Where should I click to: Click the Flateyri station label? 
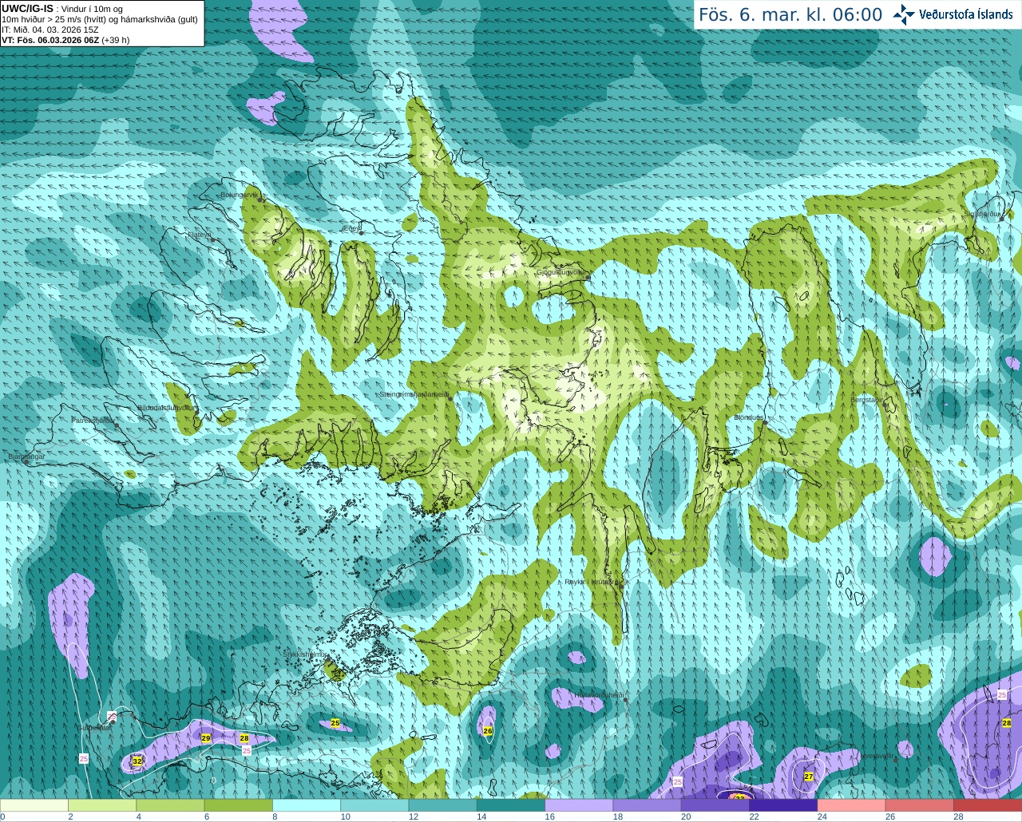click(x=199, y=235)
